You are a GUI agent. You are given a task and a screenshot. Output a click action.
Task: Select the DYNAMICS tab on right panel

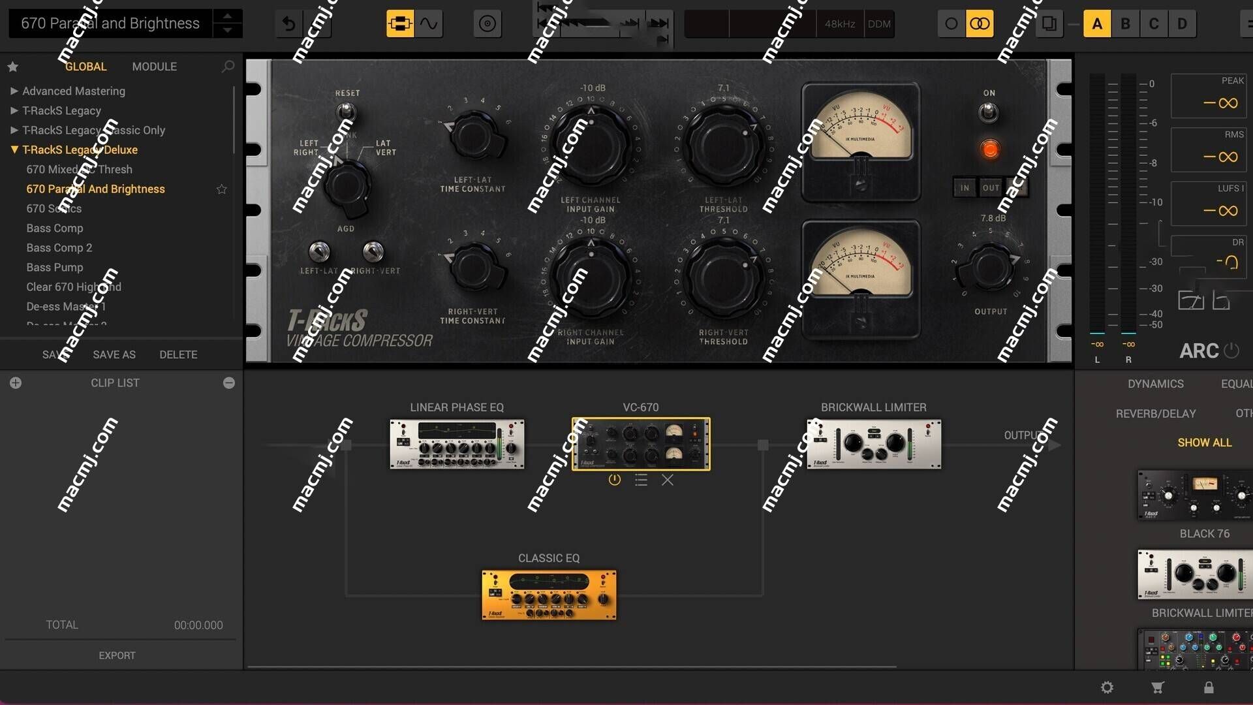(x=1156, y=383)
